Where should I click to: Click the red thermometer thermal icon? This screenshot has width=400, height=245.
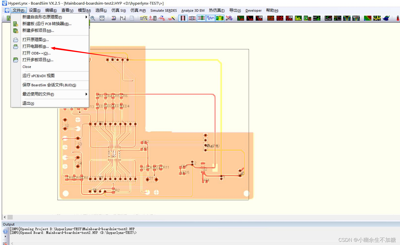point(398,18)
